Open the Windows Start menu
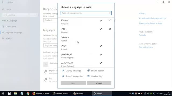Viewport: 172px width, 96px height. (x=3, y=94)
